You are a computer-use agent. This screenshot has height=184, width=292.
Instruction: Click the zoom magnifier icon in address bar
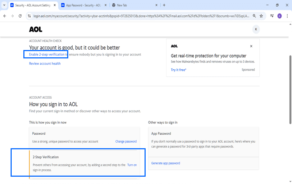coord(254,16)
